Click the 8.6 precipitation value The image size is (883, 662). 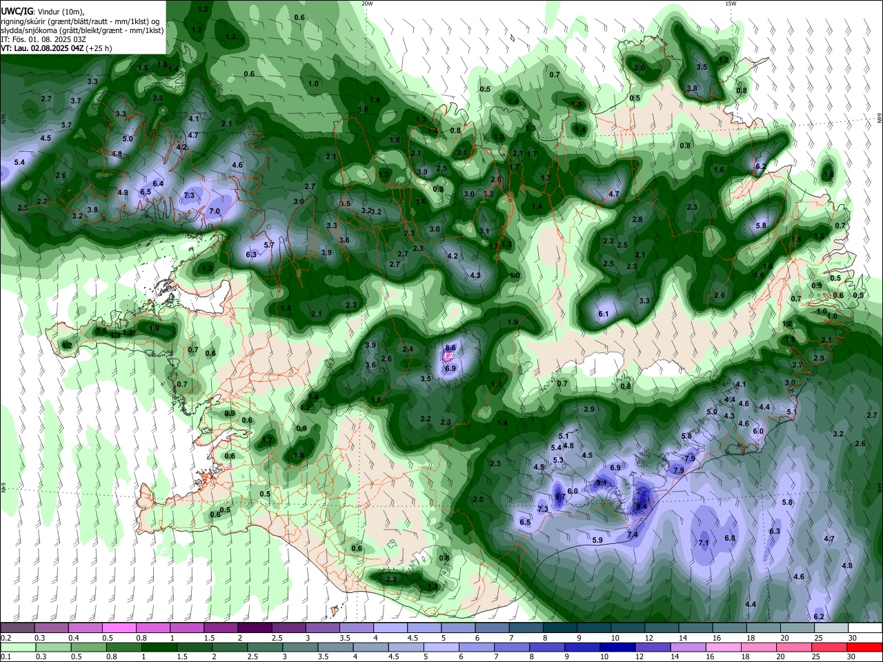click(x=451, y=348)
